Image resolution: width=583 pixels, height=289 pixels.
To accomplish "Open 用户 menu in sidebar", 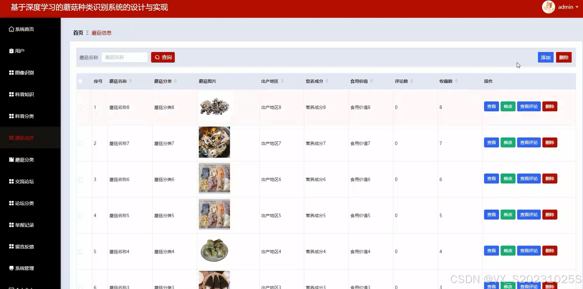I will (x=17, y=51).
